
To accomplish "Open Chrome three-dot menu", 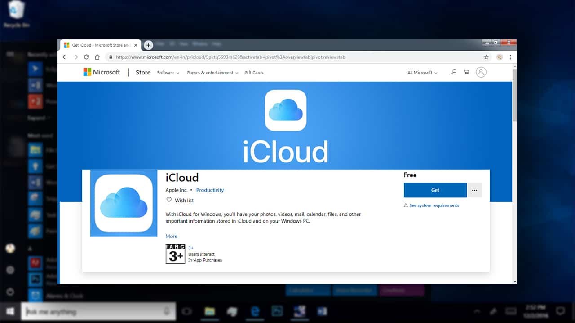I will [510, 57].
